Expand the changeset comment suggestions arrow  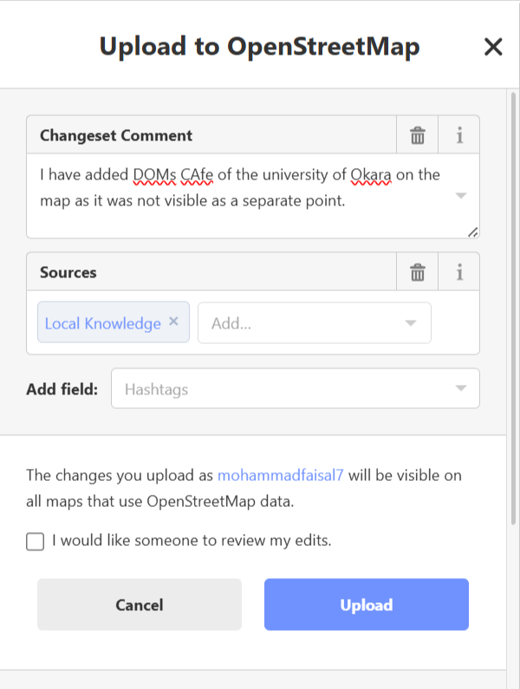461,196
